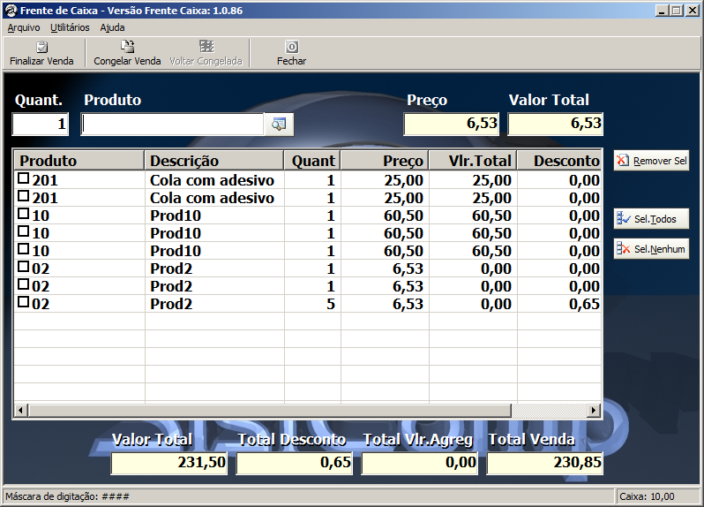This screenshot has height=507, width=704.
Task: Check the second Prod2 row checkbox
Action: tap(23, 284)
